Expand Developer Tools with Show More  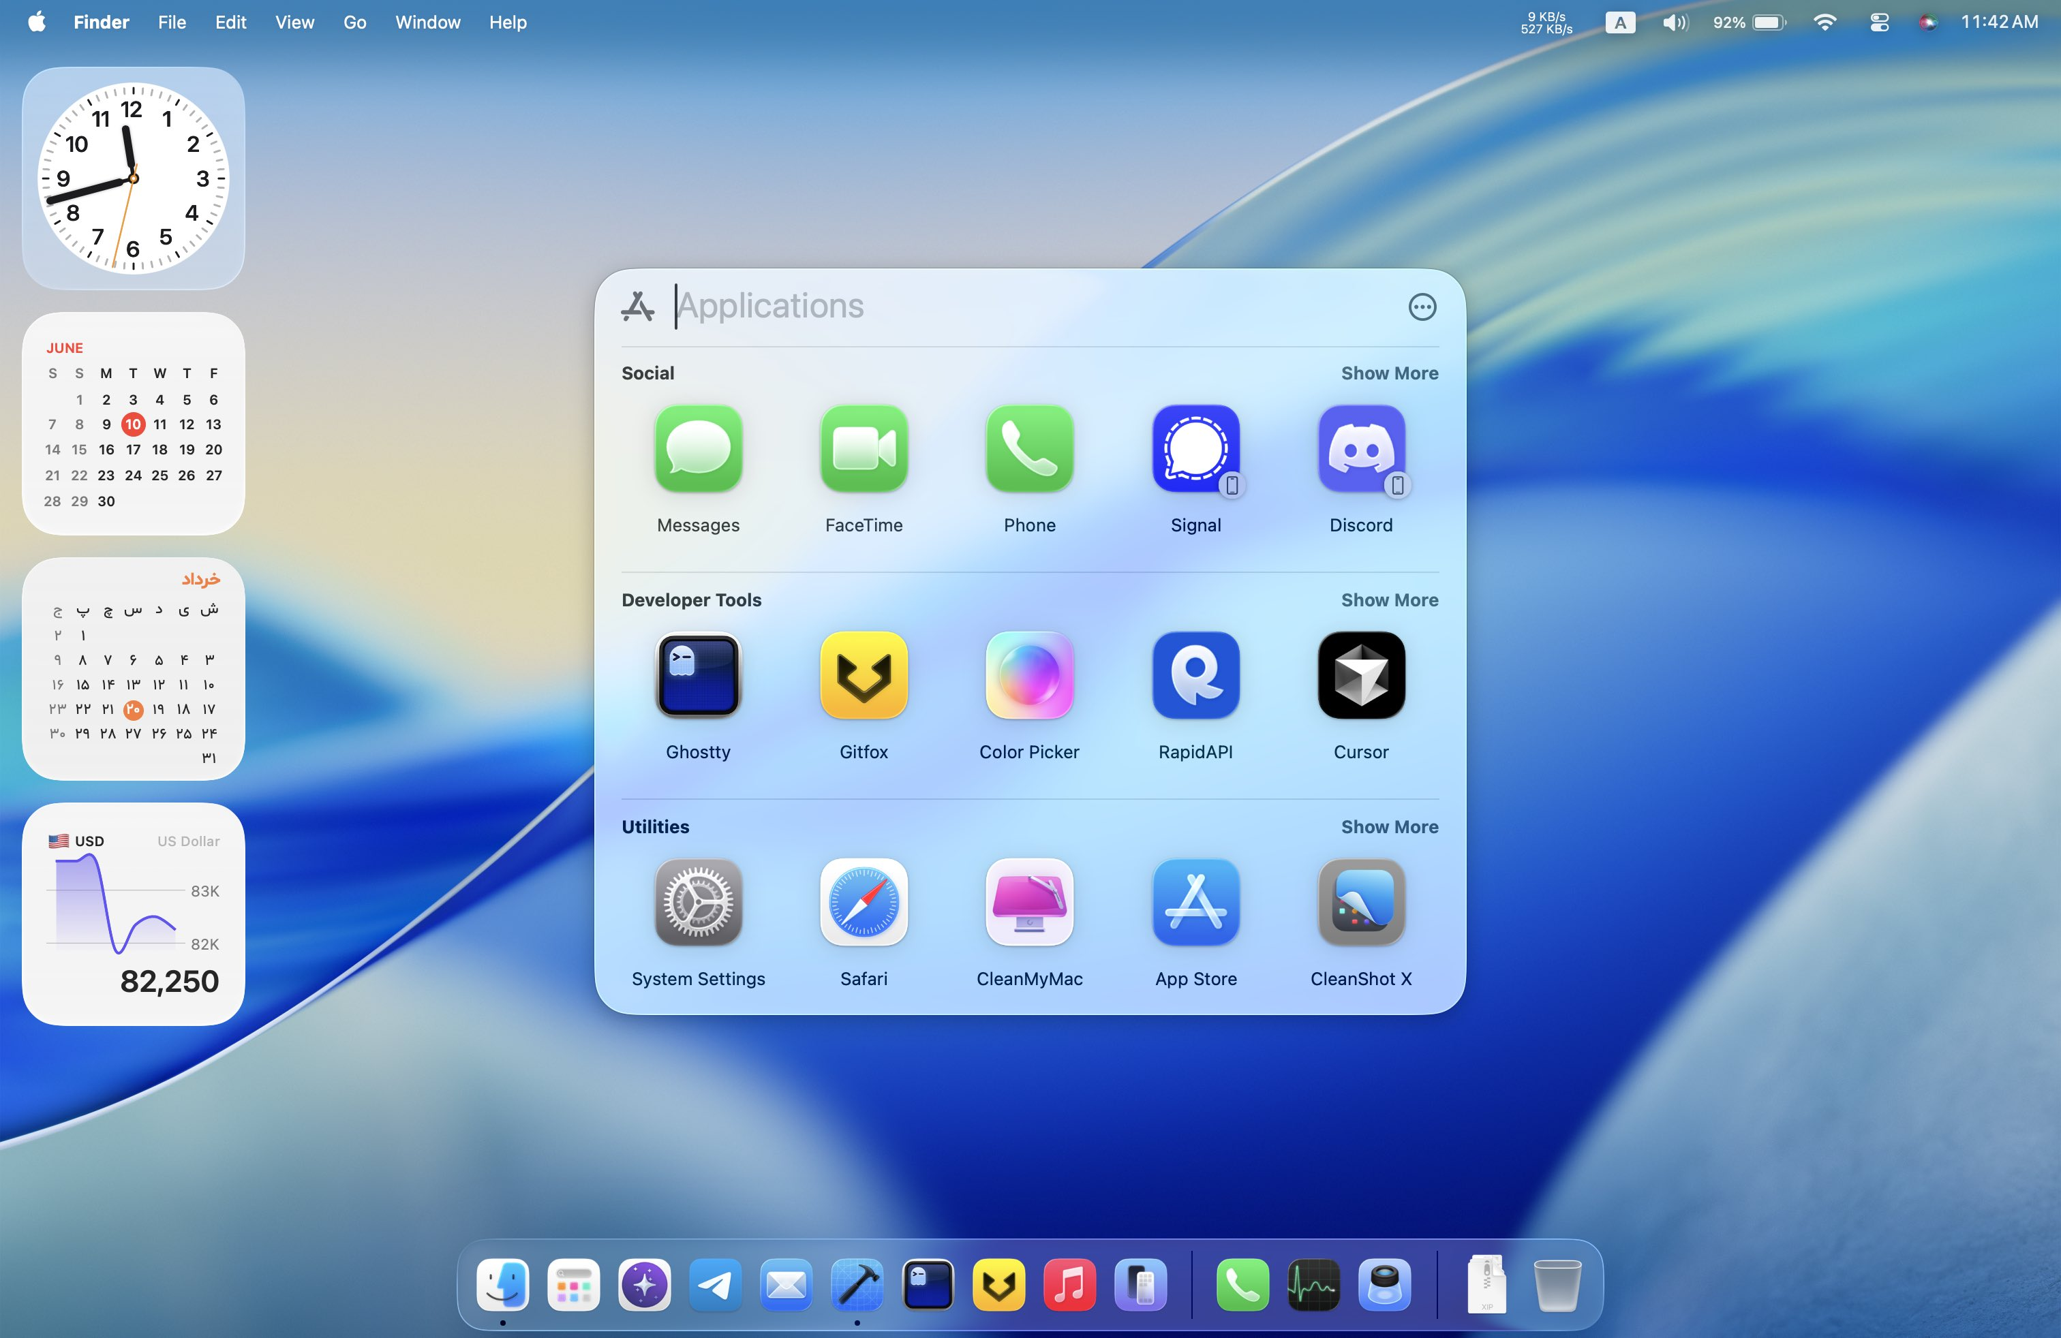1389,600
